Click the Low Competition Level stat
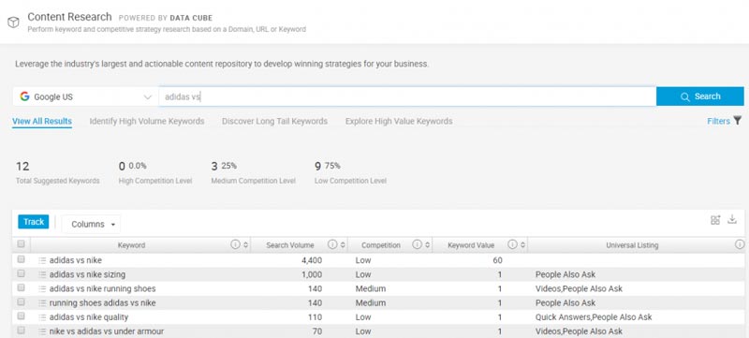The height and width of the screenshot is (338, 749). (x=350, y=173)
